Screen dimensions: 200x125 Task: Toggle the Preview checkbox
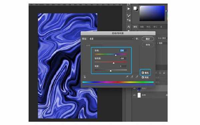tap(143, 77)
